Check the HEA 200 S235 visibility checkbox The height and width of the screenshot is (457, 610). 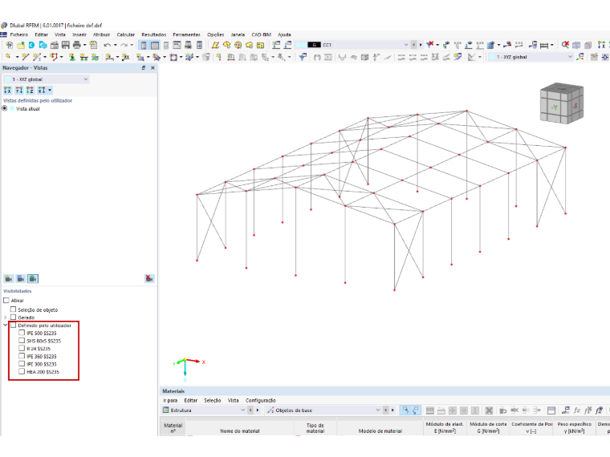[22, 371]
